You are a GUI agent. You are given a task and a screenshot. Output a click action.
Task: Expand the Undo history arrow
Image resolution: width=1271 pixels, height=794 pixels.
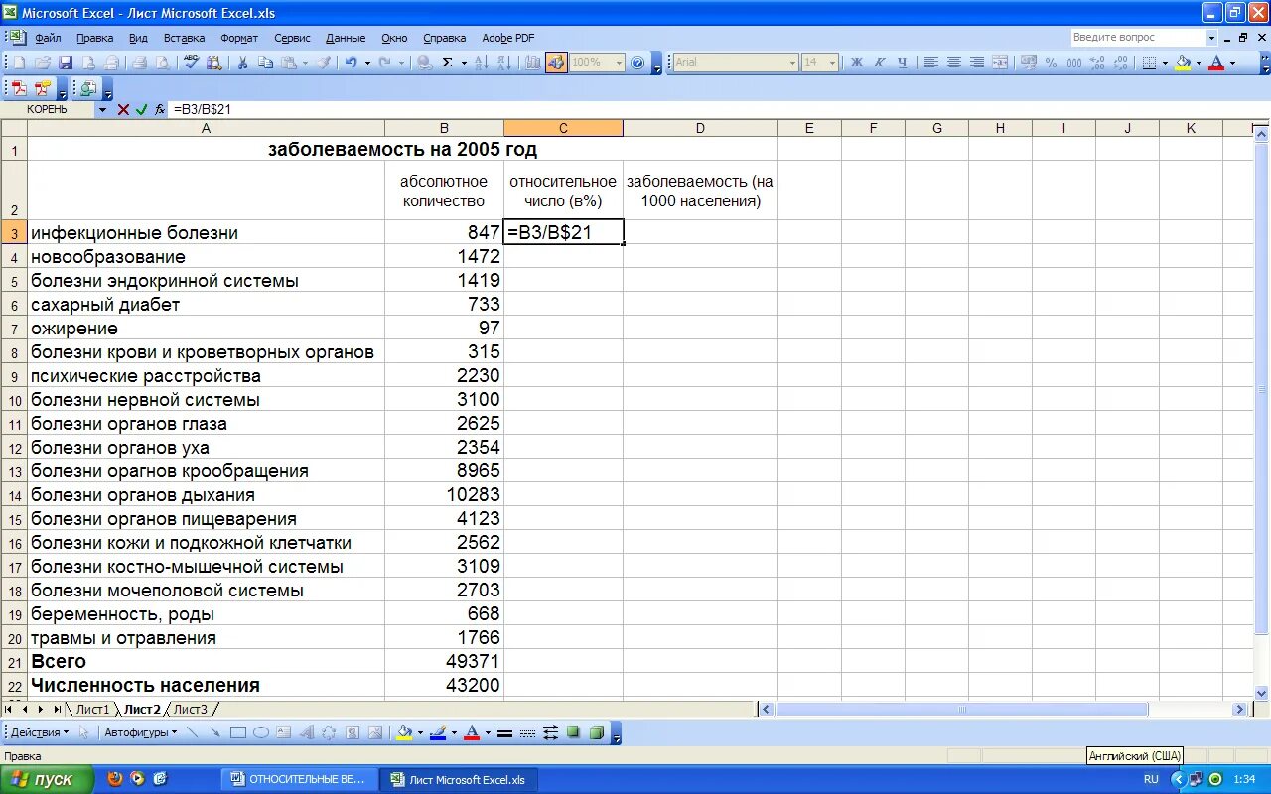(367, 63)
